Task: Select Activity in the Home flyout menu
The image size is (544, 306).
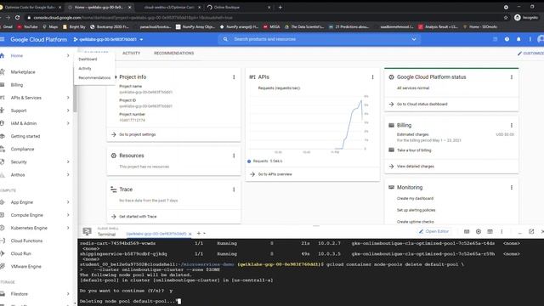Action: (x=85, y=68)
